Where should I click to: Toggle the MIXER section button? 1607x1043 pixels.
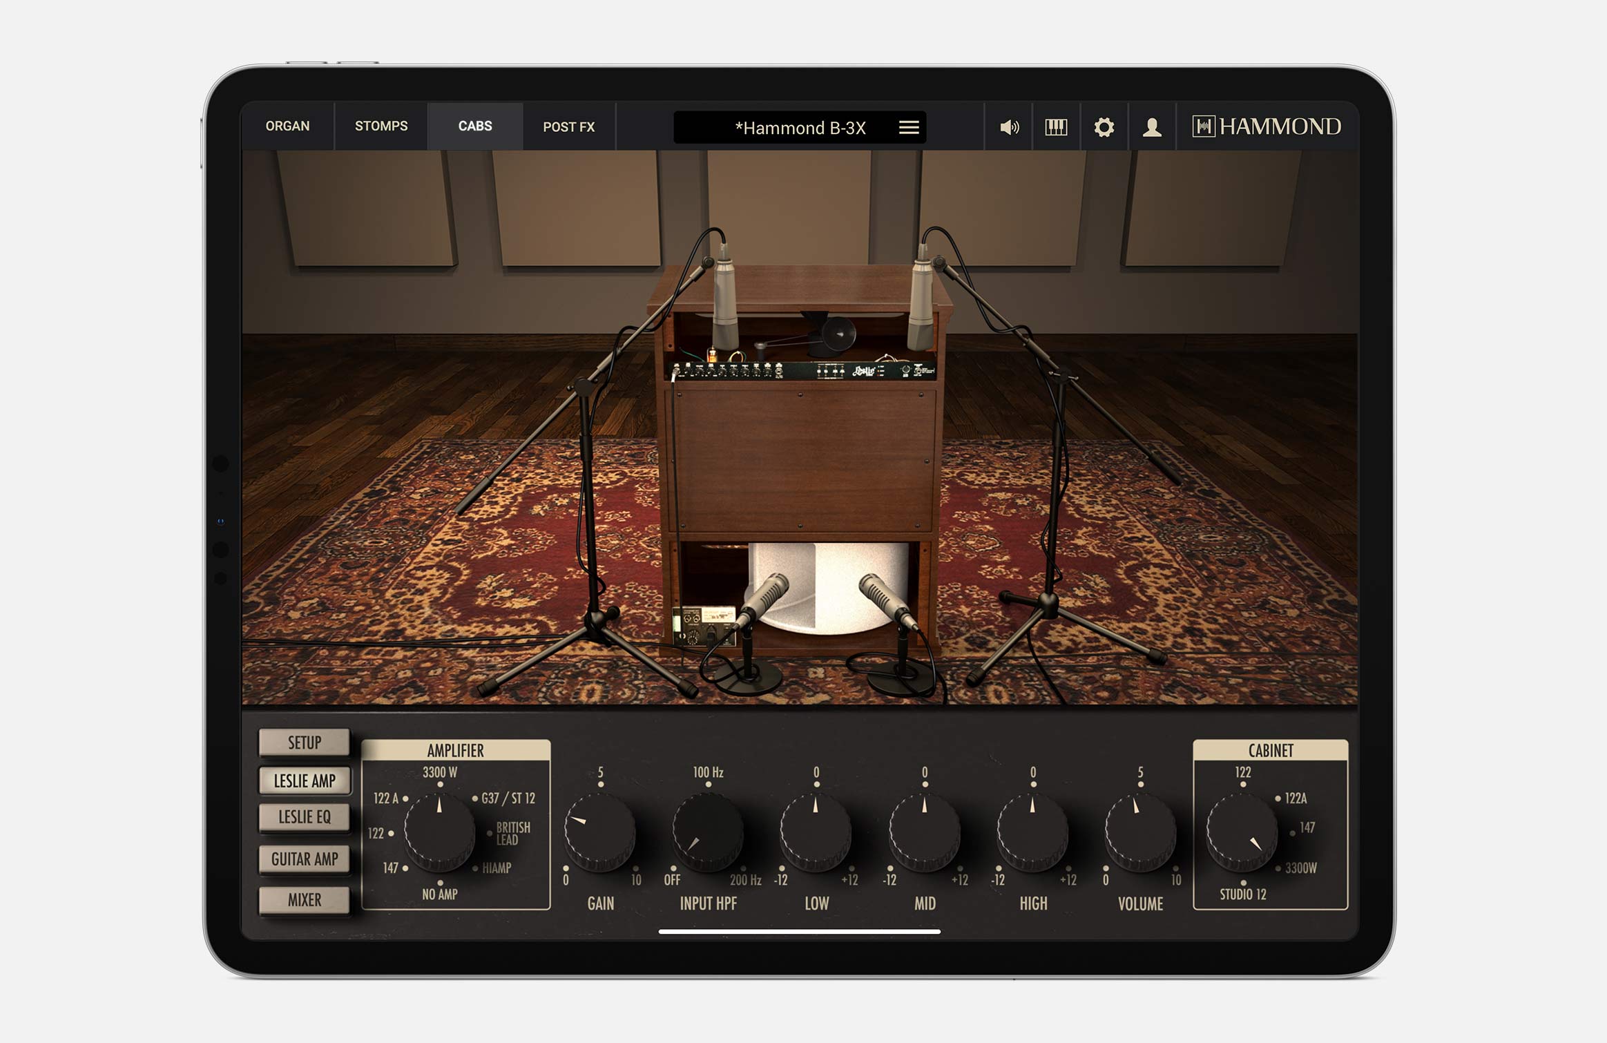point(305,900)
